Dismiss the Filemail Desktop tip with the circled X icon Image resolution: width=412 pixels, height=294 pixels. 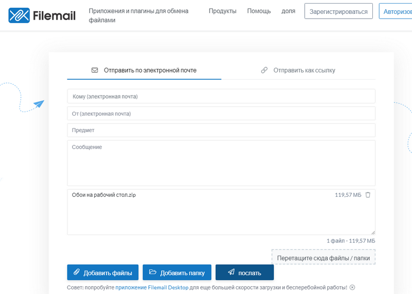click(x=352, y=287)
